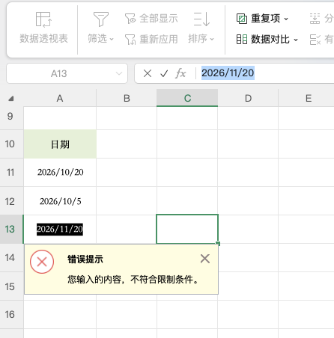The width and height of the screenshot is (334, 338).
Task: Select column A header
Action: (60, 98)
